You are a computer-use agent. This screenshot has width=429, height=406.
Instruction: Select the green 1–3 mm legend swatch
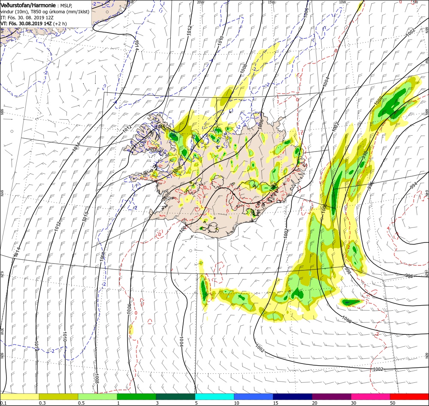[x=136, y=397]
